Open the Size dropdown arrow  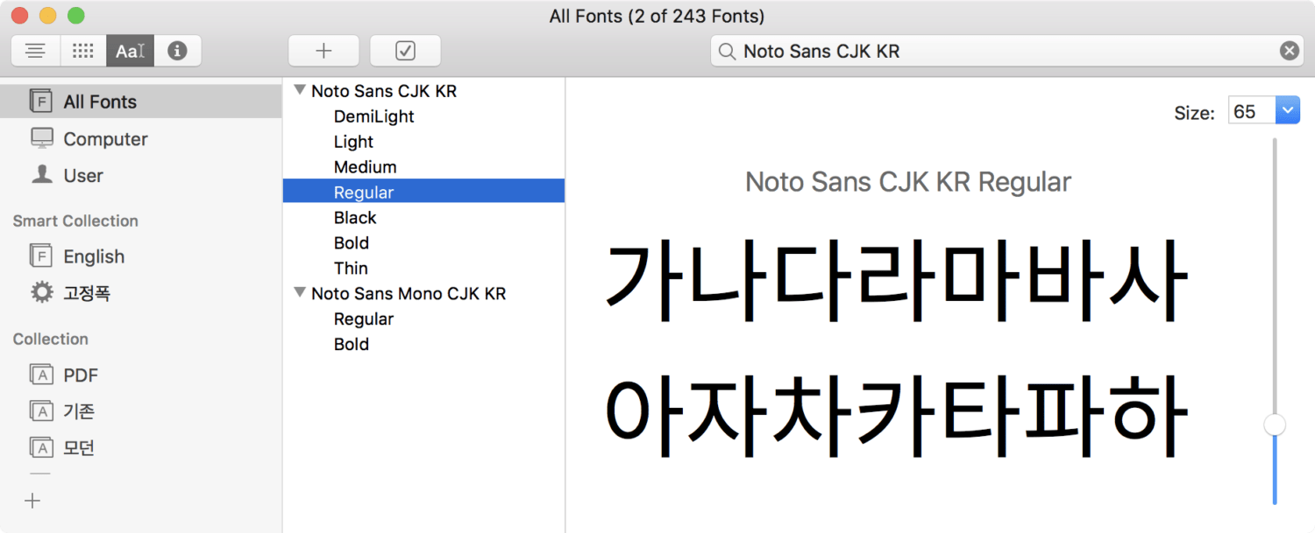[x=1287, y=111]
